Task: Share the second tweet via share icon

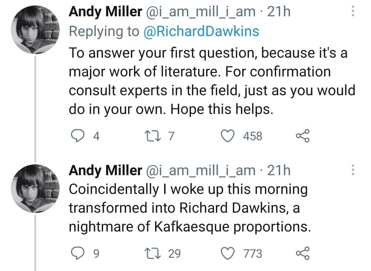Action: click(x=302, y=253)
